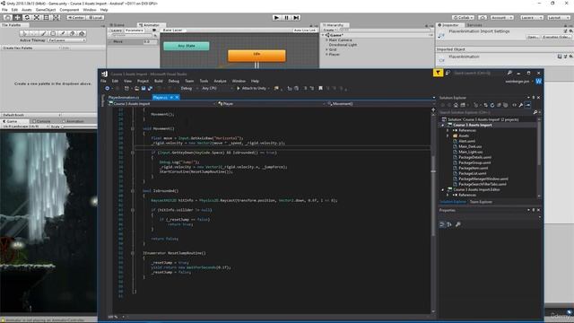This screenshot has height=323, width=574.
Task: Click Solution Explorer's Properties wrench icon
Action: (x=521, y=105)
